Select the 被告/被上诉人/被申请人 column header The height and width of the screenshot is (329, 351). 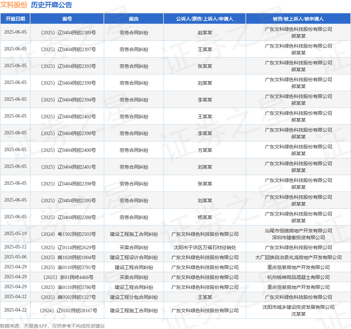click(x=298, y=19)
